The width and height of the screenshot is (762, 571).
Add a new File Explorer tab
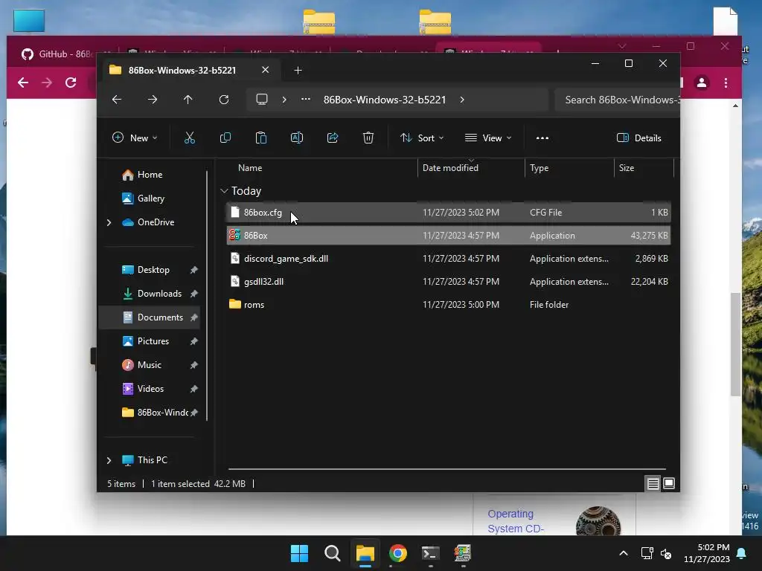(x=298, y=71)
